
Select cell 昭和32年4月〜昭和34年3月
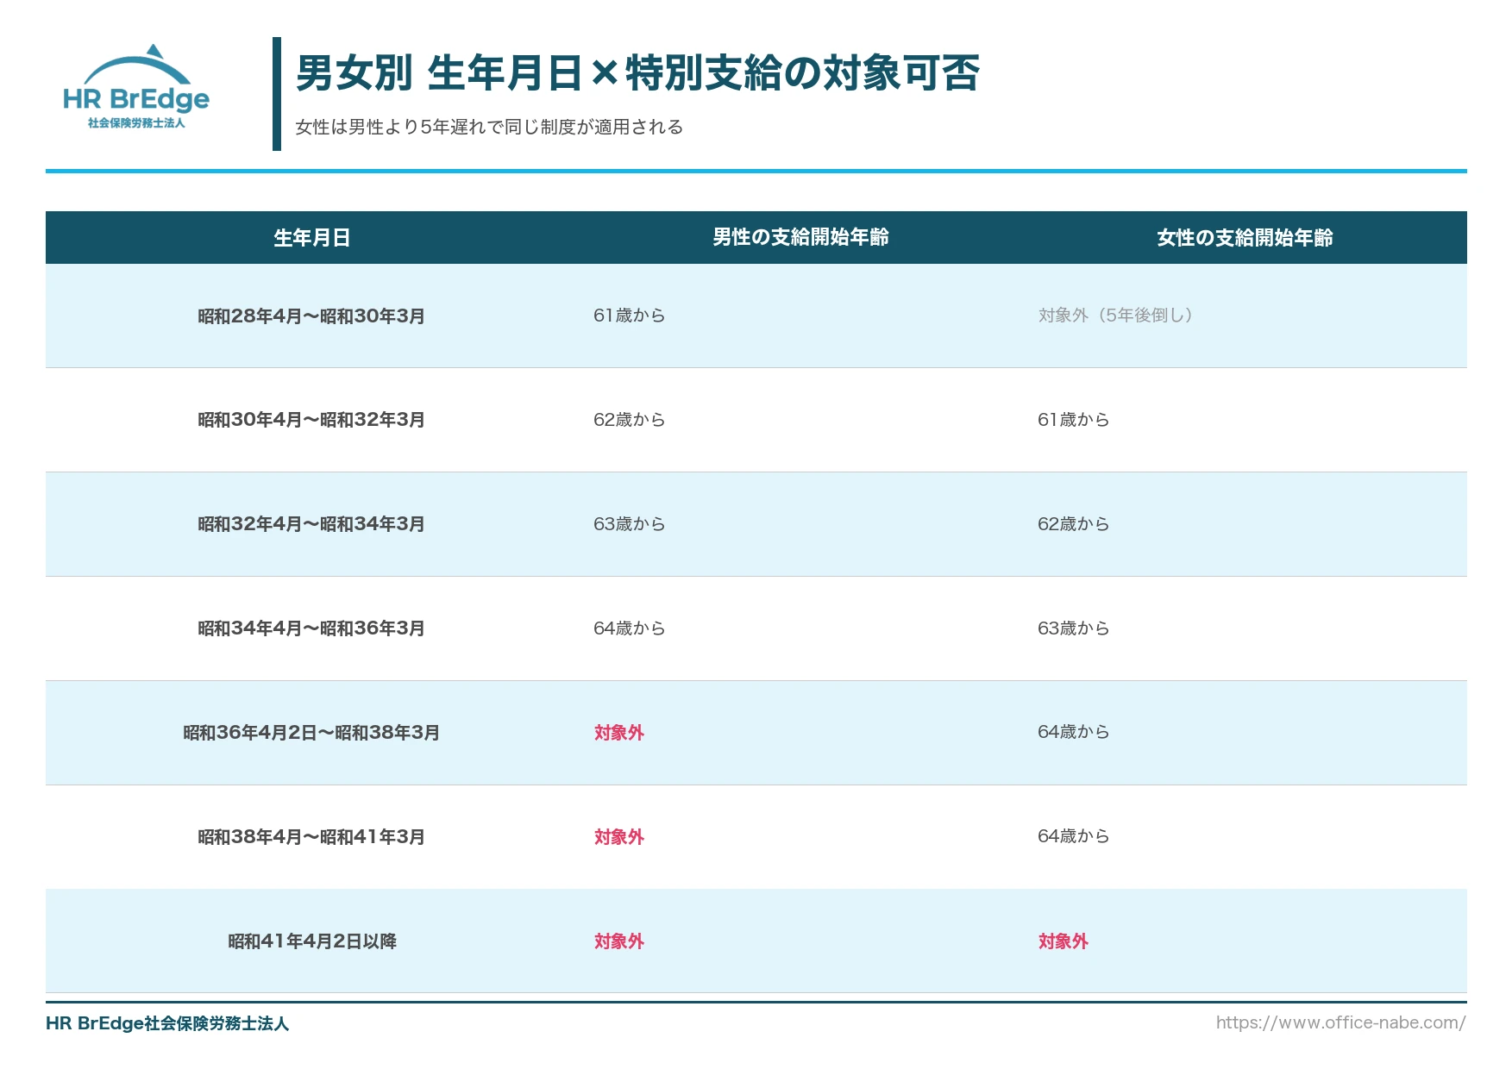pyautogui.click(x=311, y=524)
